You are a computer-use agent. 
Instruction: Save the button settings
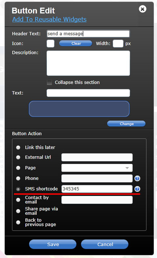[x=53, y=244]
